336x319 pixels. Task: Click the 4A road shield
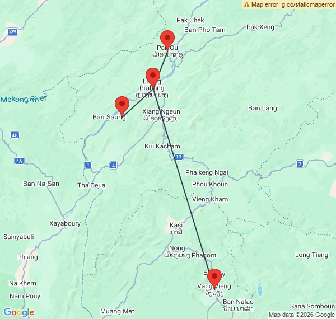coord(19,161)
